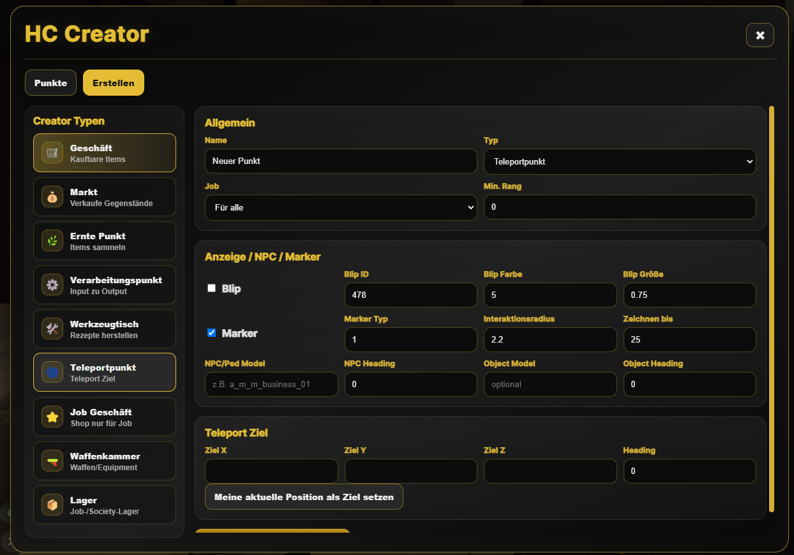The width and height of the screenshot is (794, 555).
Task: Click the Blip Farbe field
Action: (550, 295)
